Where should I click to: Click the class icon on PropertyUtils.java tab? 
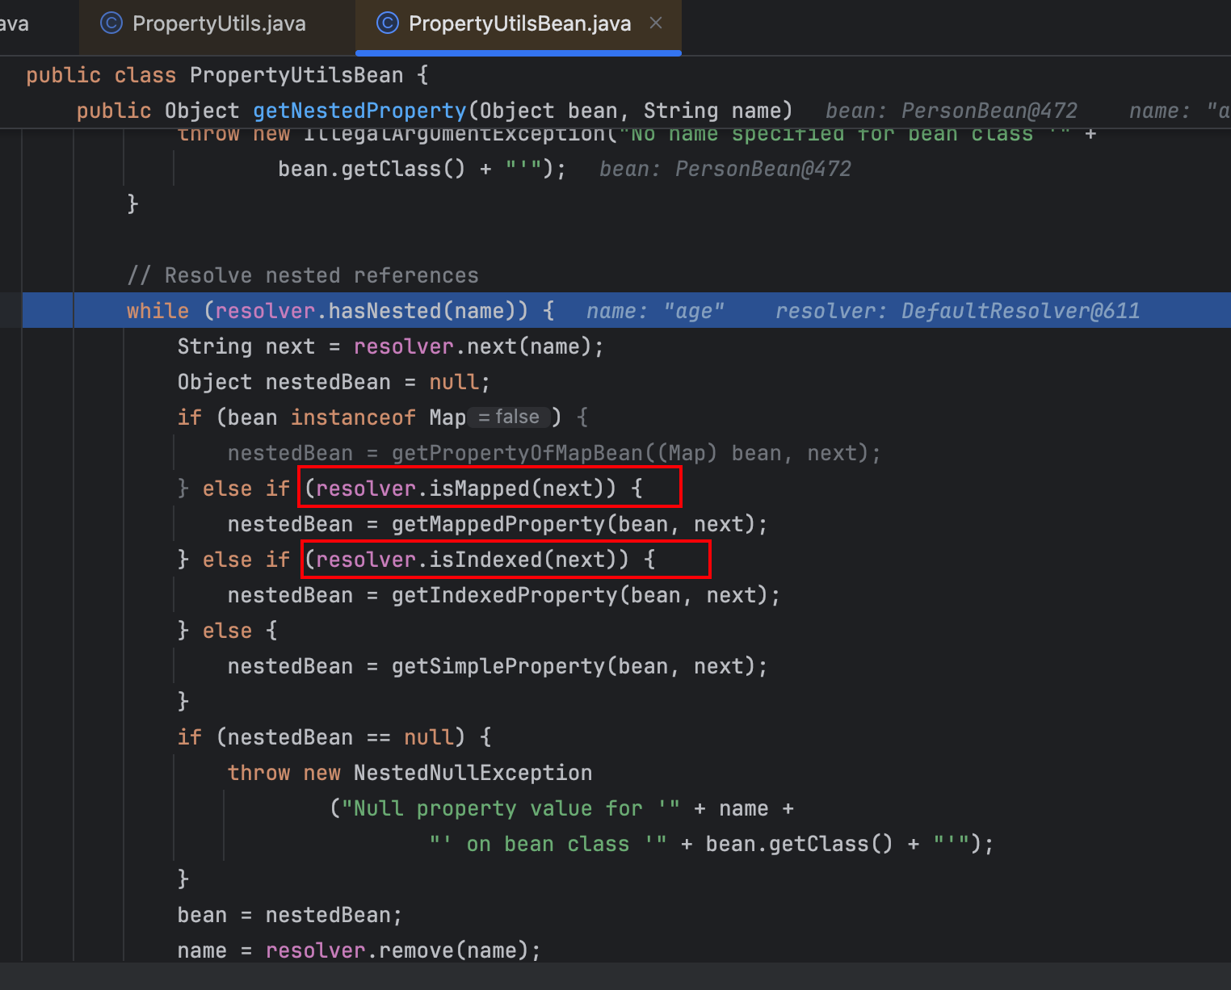[111, 23]
